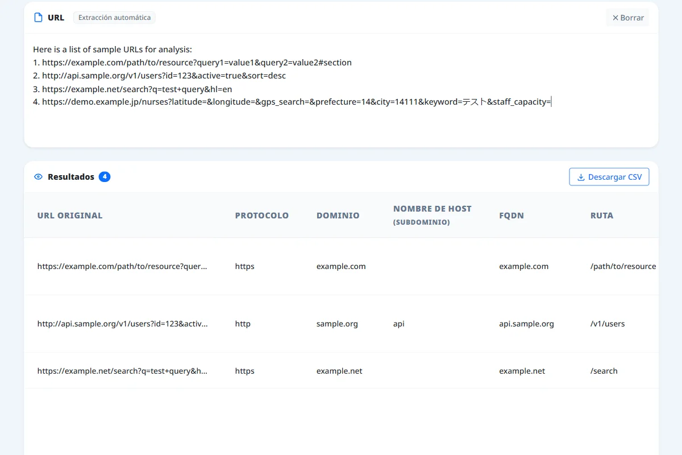Click the PROTOCOLO column header
The width and height of the screenshot is (682, 455).
click(x=262, y=216)
